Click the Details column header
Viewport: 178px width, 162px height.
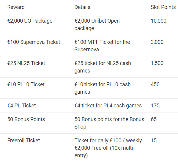pyautogui.click(x=82, y=7)
